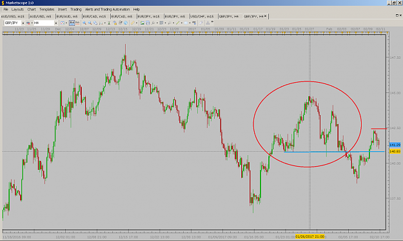Viewport: 403px width, 241px height.
Task: Click the paintbrush-like icon after shape tool
Action: 194,23
